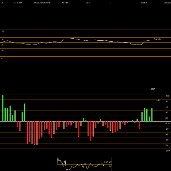Click the 32 value in mini chart
This screenshot has height=171, width=171.
click(110, 166)
